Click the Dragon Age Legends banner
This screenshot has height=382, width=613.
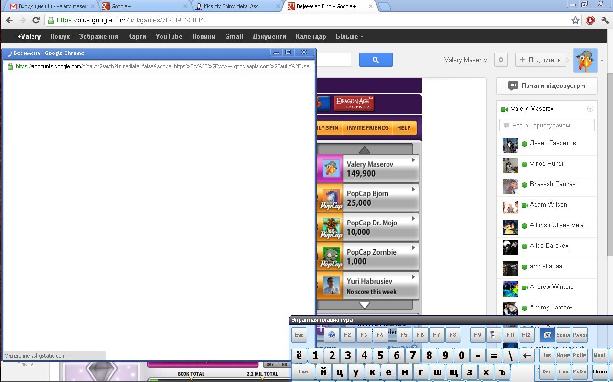354,103
